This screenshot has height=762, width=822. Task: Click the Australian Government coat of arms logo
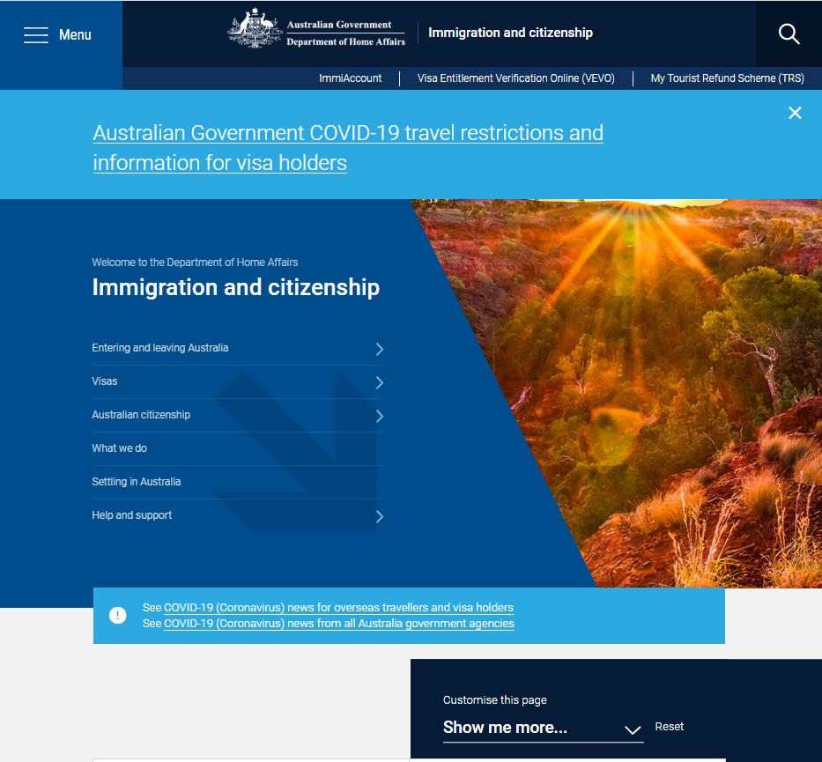tap(255, 28)
